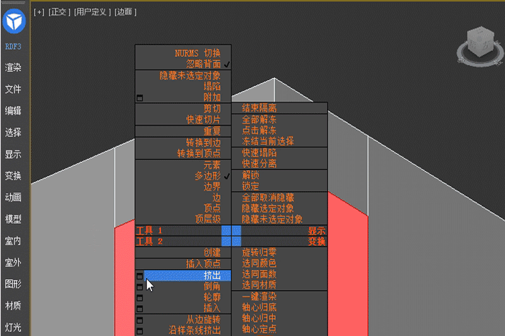Open settings box next to 挤出
Image resolution: width=505 pixels, height=336 pixels.
[140, 276]
